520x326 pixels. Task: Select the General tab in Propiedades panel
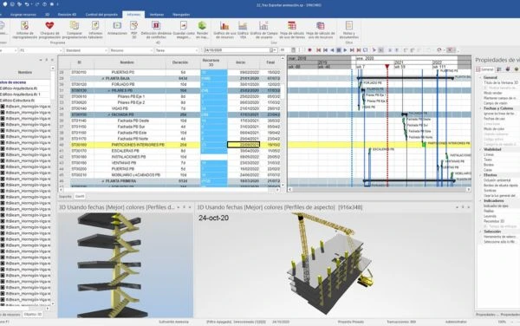(x=484, y=69)
